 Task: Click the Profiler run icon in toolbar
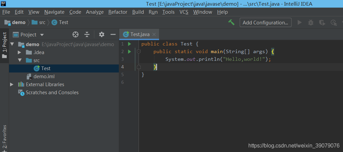(x=334, y=23)
